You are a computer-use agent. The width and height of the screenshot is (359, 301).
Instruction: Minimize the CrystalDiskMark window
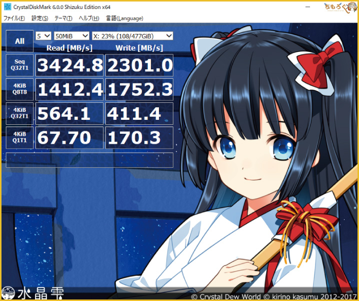307,7
